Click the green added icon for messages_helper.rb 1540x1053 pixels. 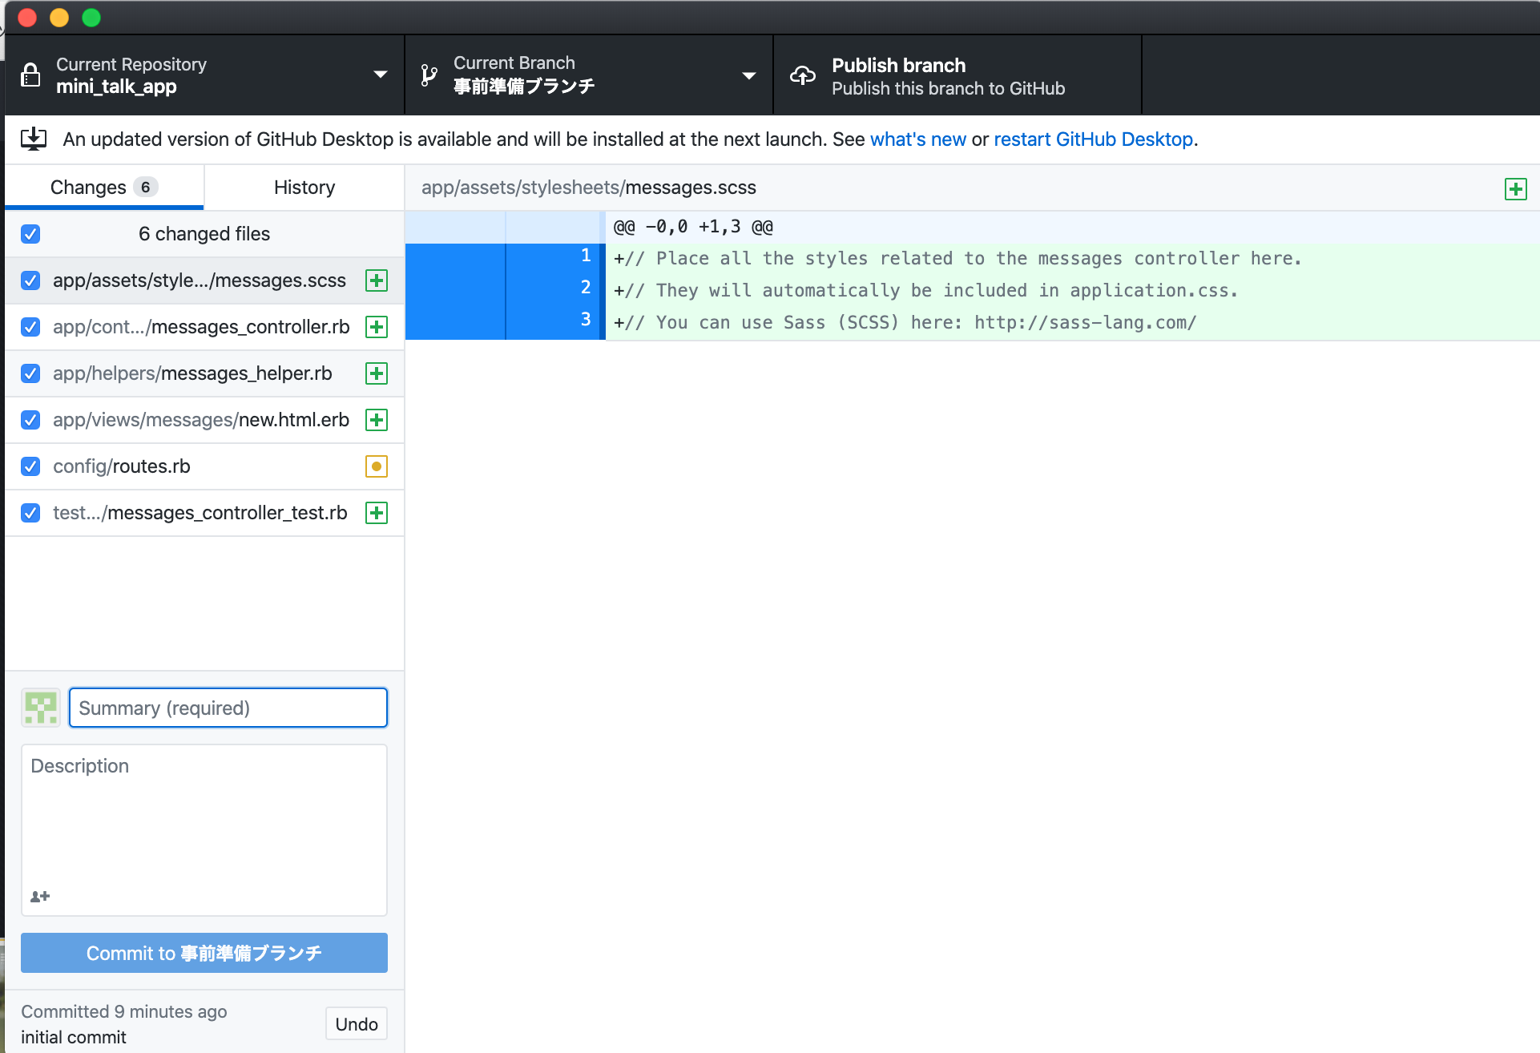[377, 373]
